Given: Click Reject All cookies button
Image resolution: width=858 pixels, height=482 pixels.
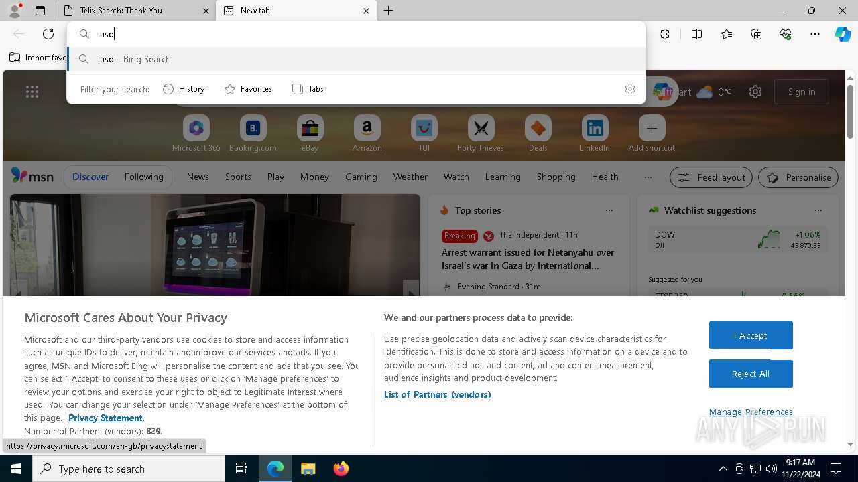Looking at the screenshot, I should [751, 374].
